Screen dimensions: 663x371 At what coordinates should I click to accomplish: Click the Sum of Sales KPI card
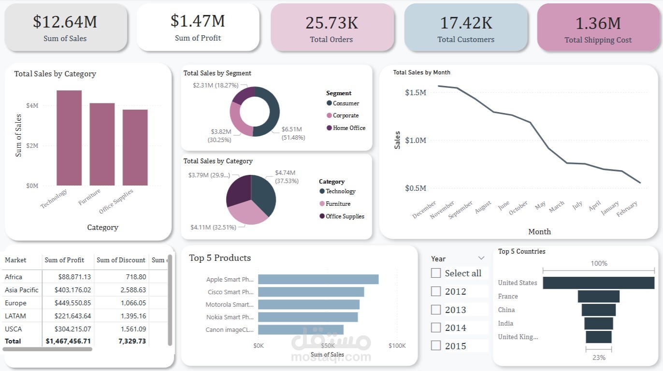[66, 27]
